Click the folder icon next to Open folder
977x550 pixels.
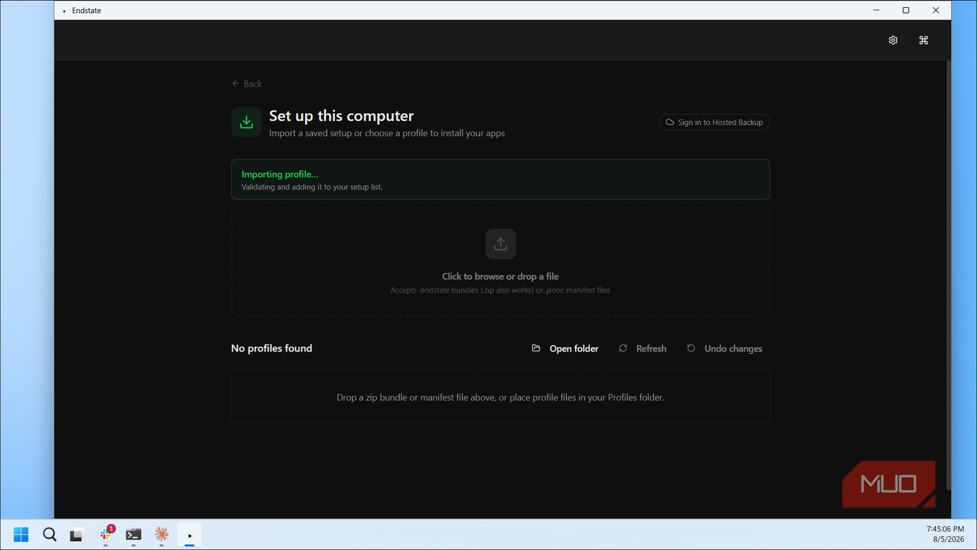(536, 348)
